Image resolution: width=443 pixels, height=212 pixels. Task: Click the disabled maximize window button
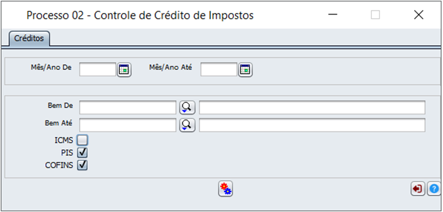click(375, 15)
